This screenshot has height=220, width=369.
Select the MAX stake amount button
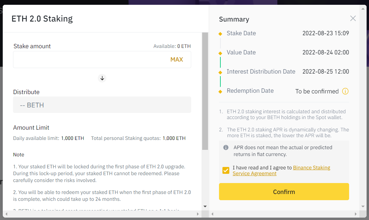(176, 59)
